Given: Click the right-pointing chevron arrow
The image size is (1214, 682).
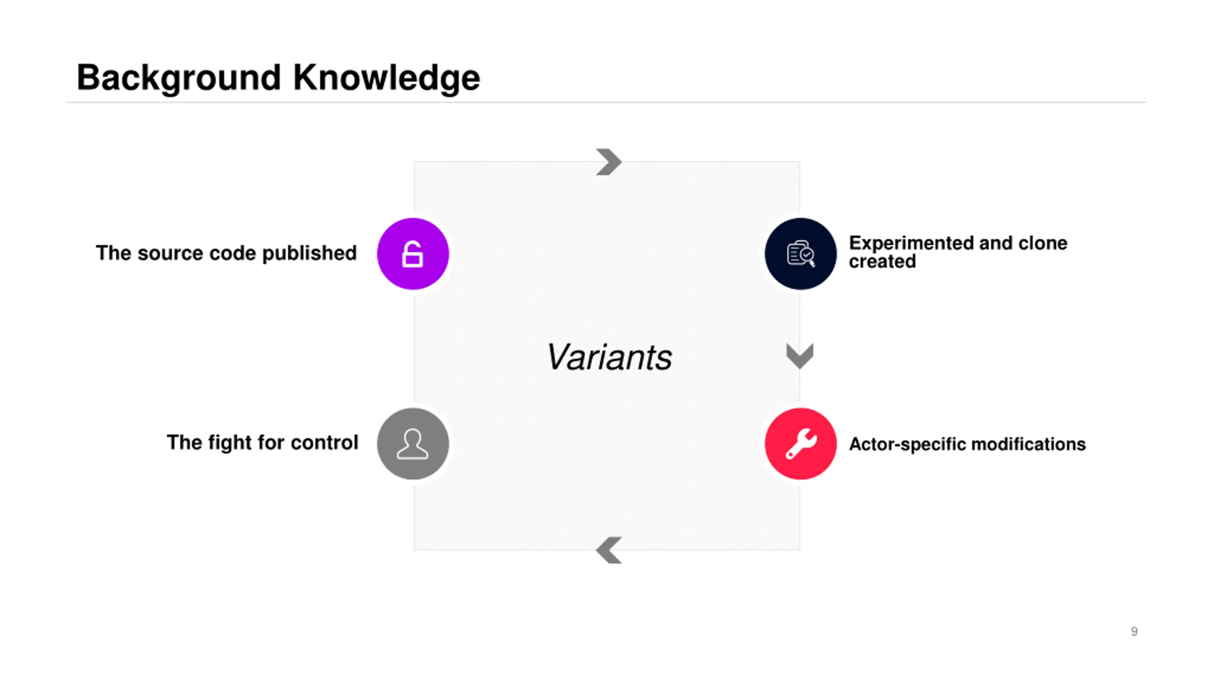Looking at the screenshot, I should click(x=609, y=162).
